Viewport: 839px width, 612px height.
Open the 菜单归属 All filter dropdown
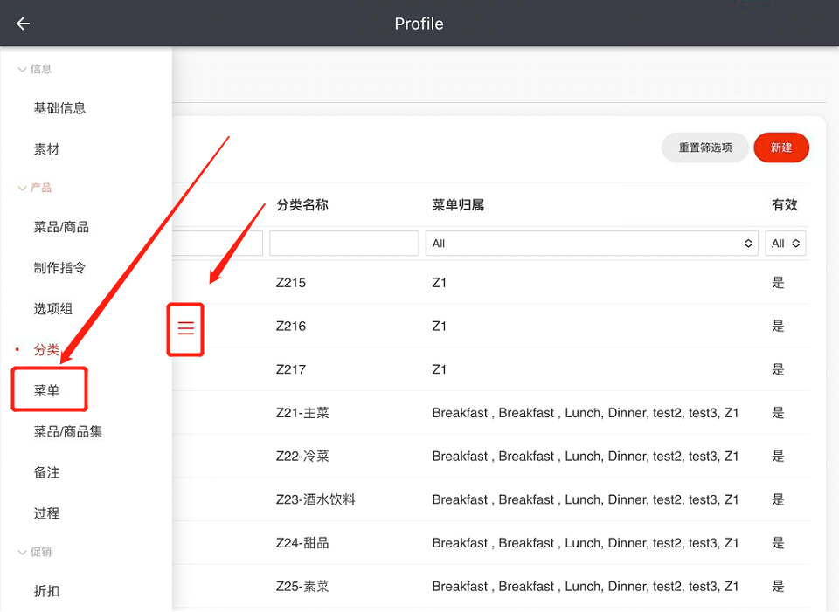coord(592,244)
